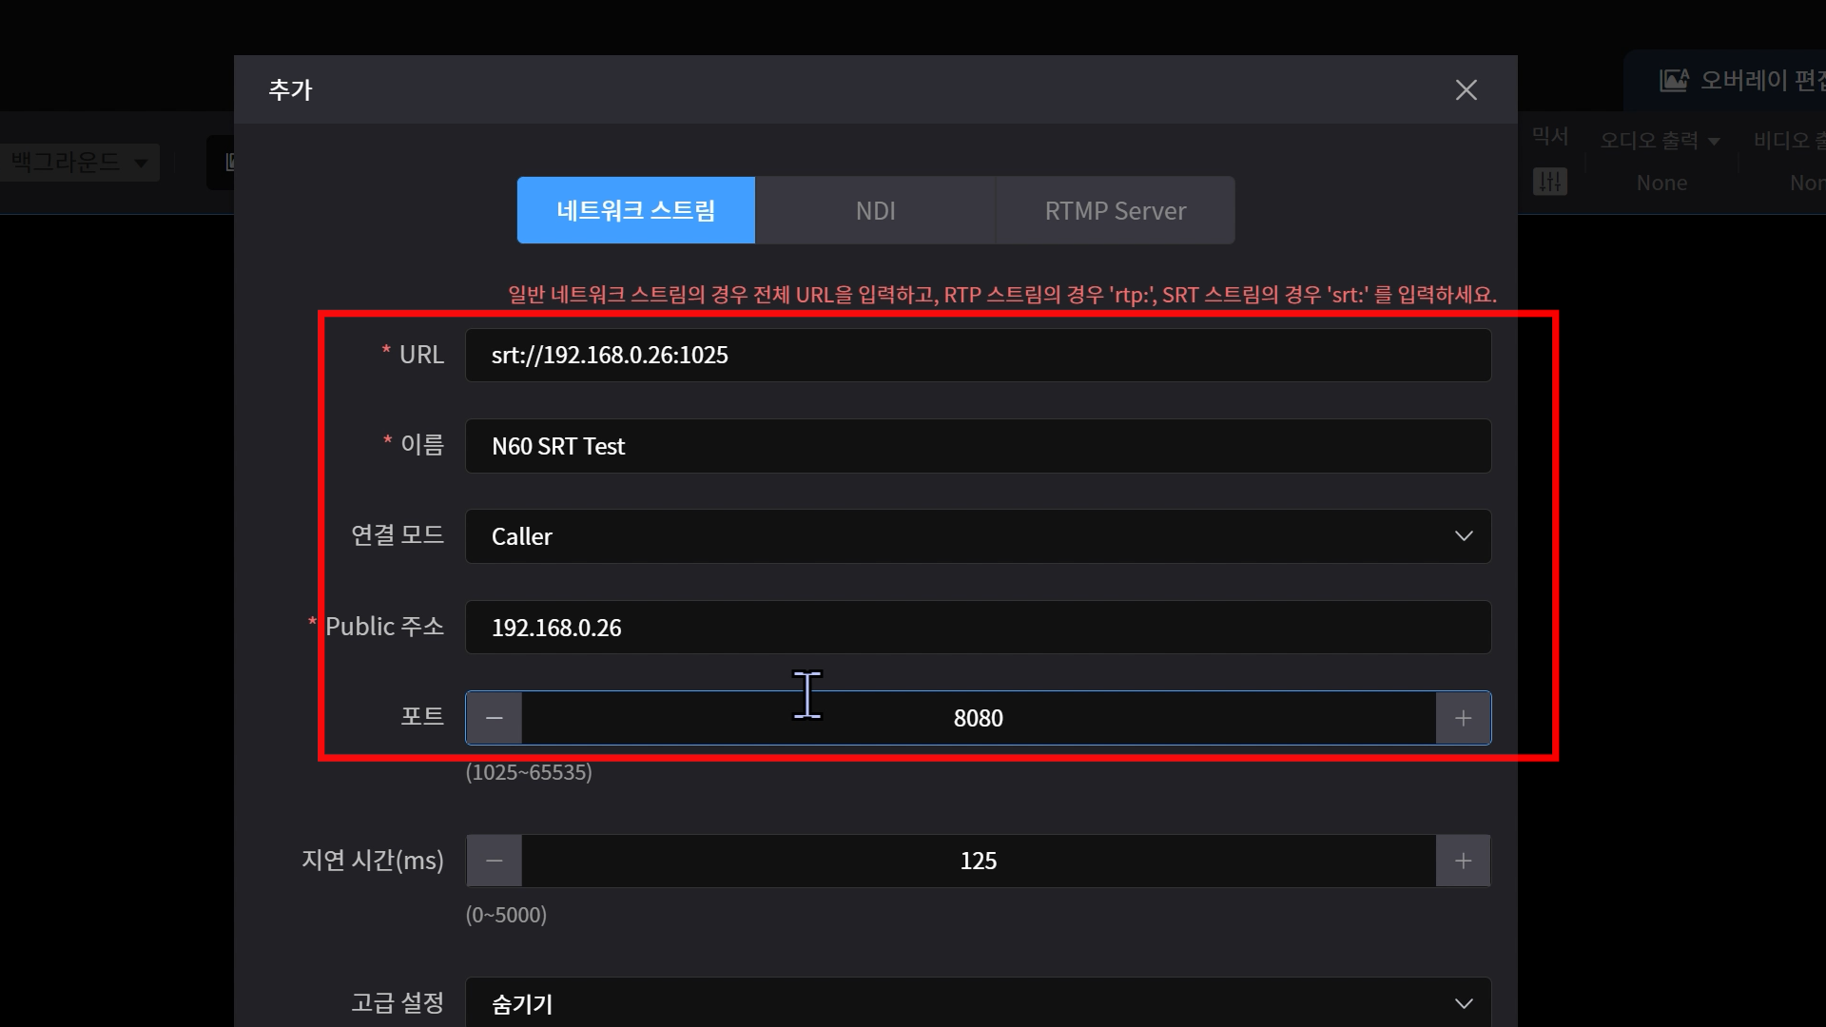Decrease 지연 시간 with minus button
This screenshot has height=1027, width=1826.
pyautogui.click(x=494, y=861)
